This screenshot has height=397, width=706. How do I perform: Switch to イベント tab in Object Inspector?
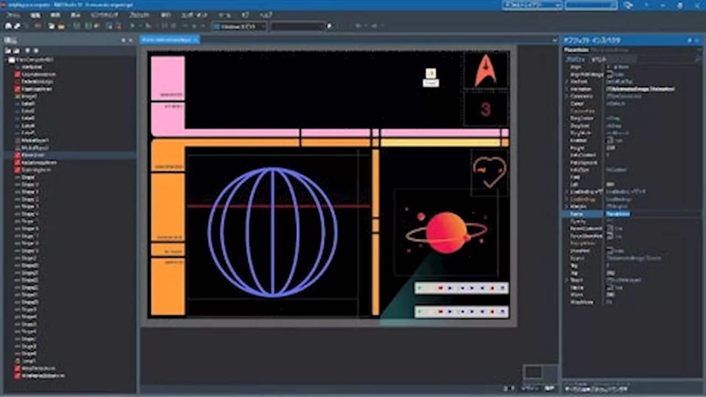pyautogui.click(x=599, y=59)
